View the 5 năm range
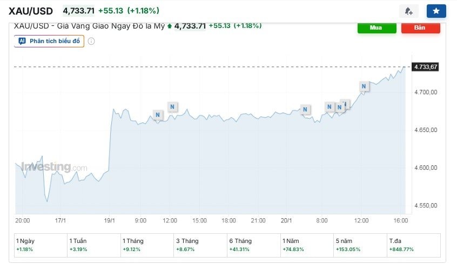Screen dimensions: 457x271 coord(360,245)
